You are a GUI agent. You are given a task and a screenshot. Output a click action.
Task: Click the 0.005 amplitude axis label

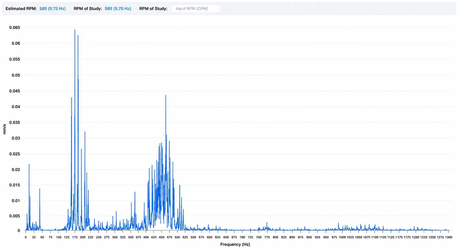point(15,216)
